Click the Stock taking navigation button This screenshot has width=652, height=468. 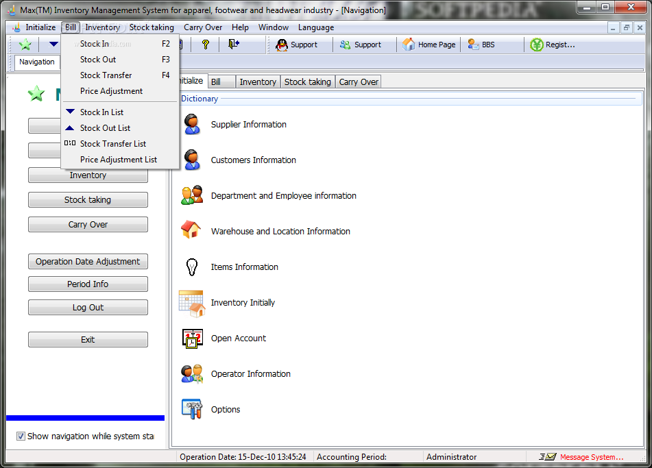(88, 200)
